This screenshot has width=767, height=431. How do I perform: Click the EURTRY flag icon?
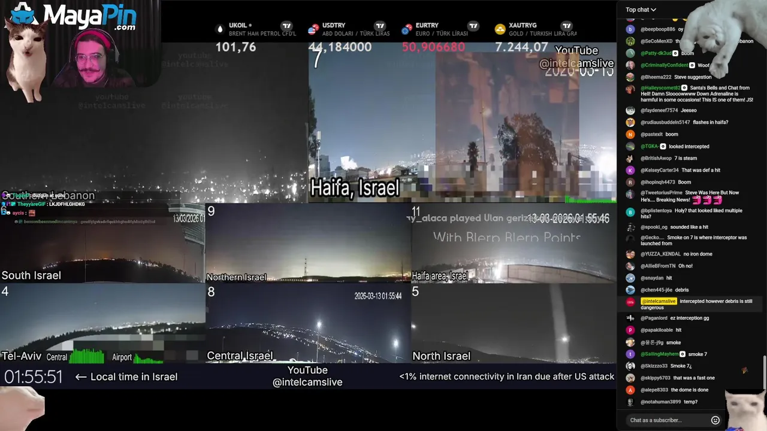(407, 29)
